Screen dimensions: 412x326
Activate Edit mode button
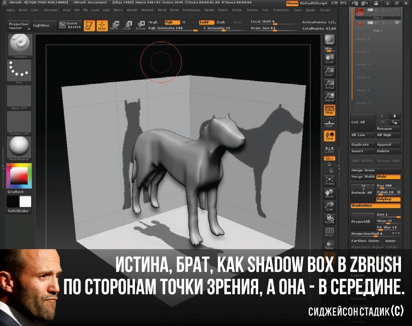click(x=89, y=25)
